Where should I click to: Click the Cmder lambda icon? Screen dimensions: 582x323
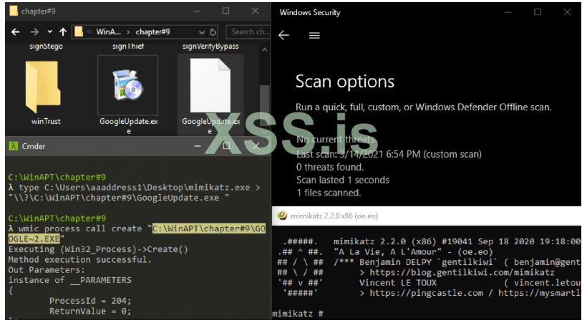click(14, 146)
